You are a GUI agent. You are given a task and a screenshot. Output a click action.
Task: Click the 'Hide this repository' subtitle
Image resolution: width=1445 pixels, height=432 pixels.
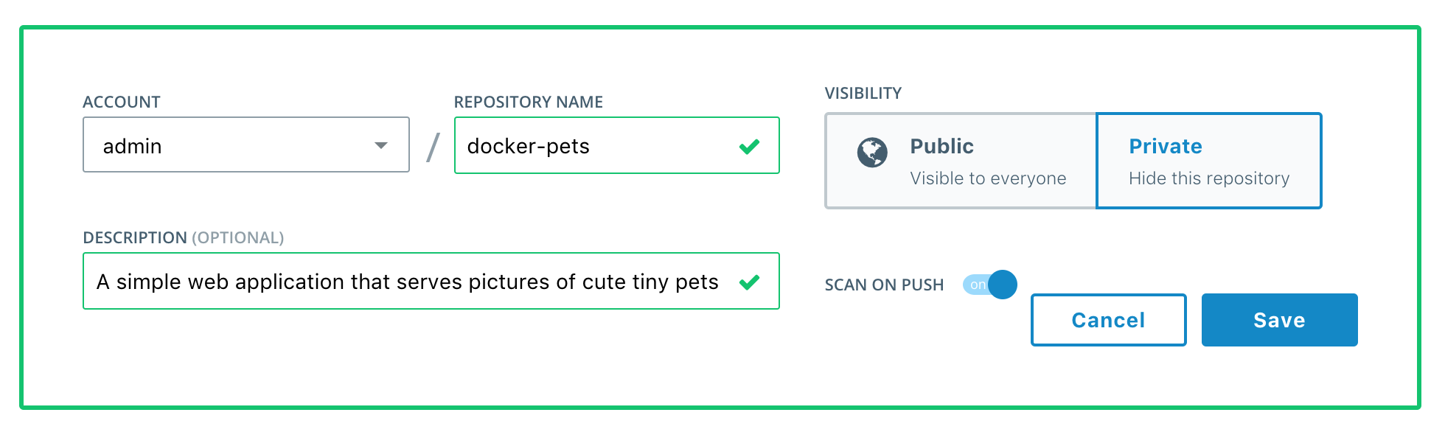click(x=1209, y=178)
